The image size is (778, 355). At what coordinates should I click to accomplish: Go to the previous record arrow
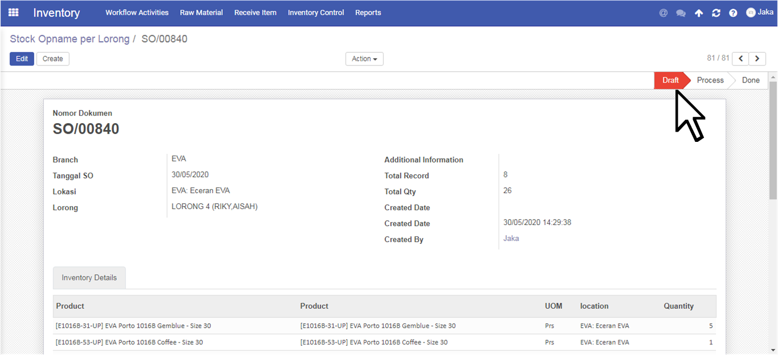[x=740, y=59]
